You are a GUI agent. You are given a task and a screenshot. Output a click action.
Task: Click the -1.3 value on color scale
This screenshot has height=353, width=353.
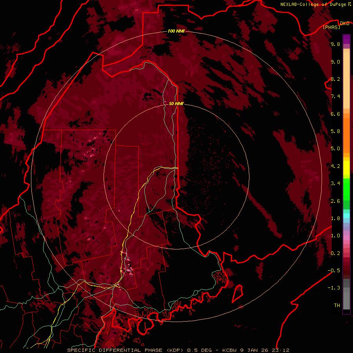pyautogui.click(x=334, y=288)
